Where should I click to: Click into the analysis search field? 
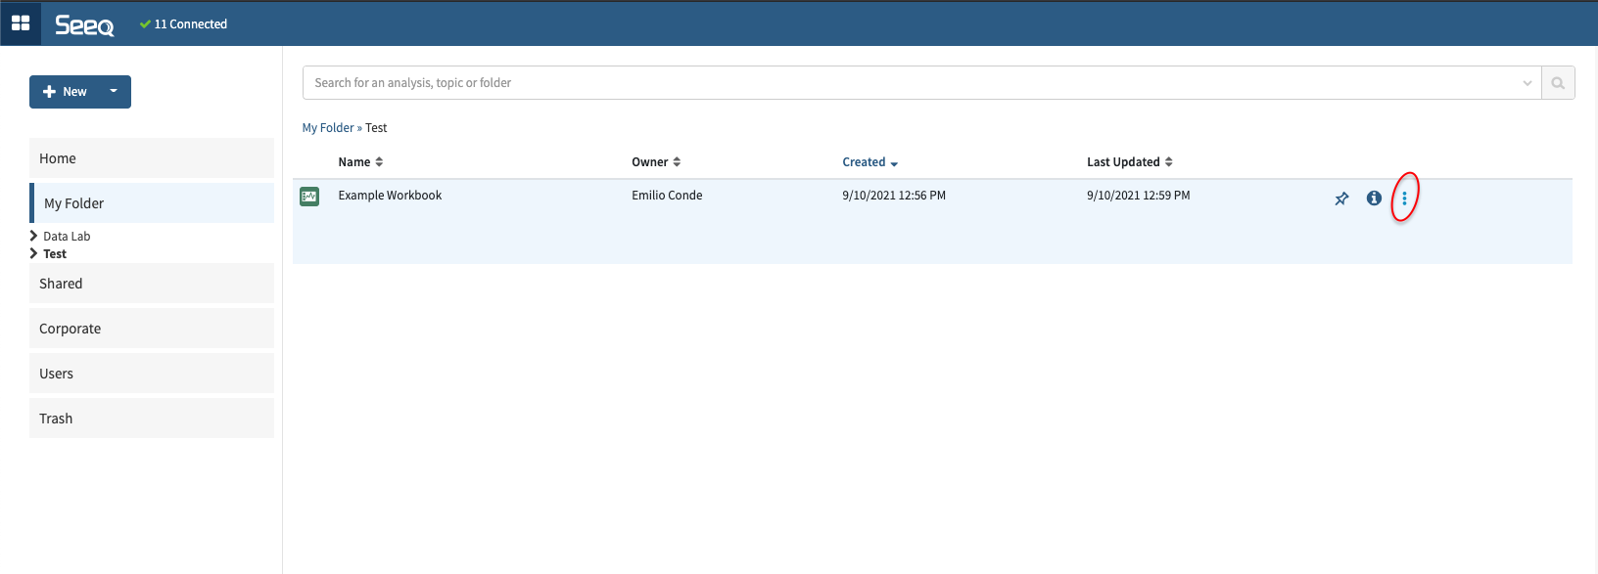pos(911,83)
